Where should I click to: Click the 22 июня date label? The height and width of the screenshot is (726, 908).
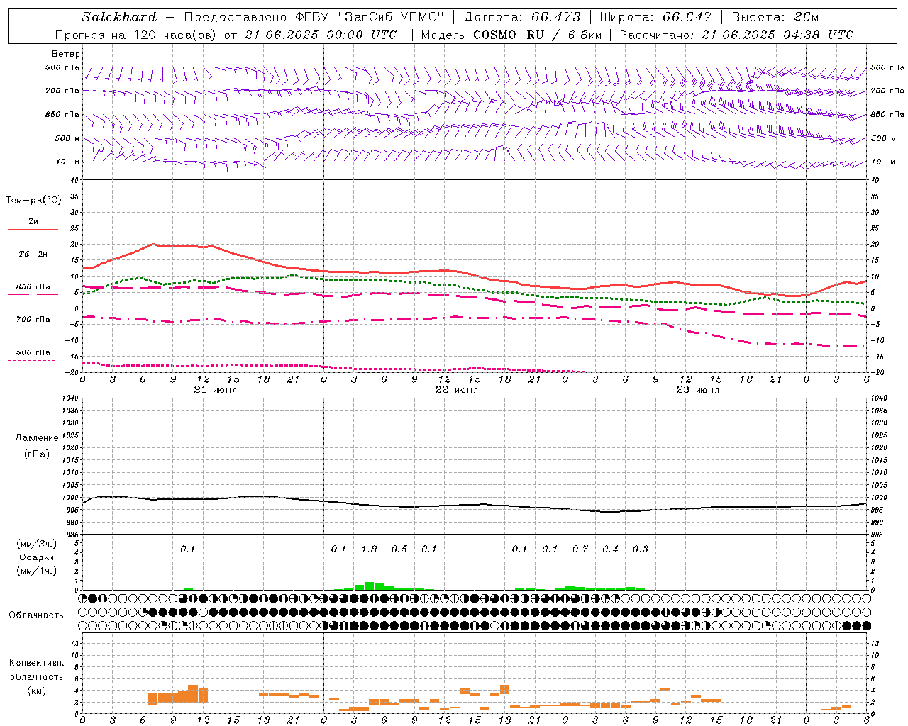click(x=456, y=390)
